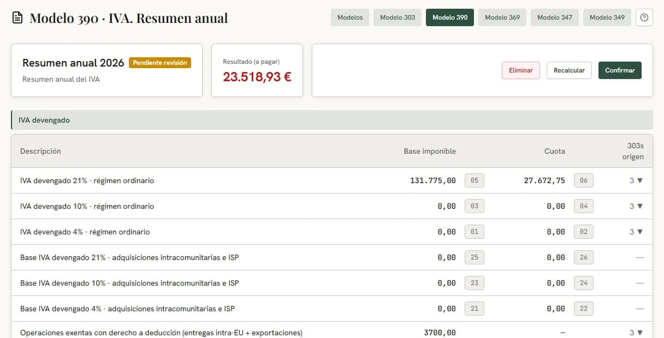The height and width of the screenshot is (338, 664).
Task: Click the Pendiente revisión status badge
Action: [160, 63]
